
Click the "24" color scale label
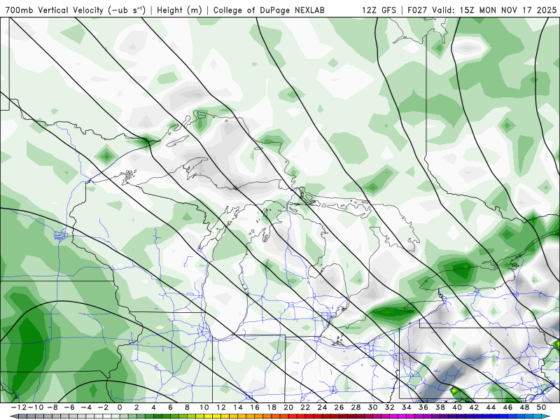point(322,407)
